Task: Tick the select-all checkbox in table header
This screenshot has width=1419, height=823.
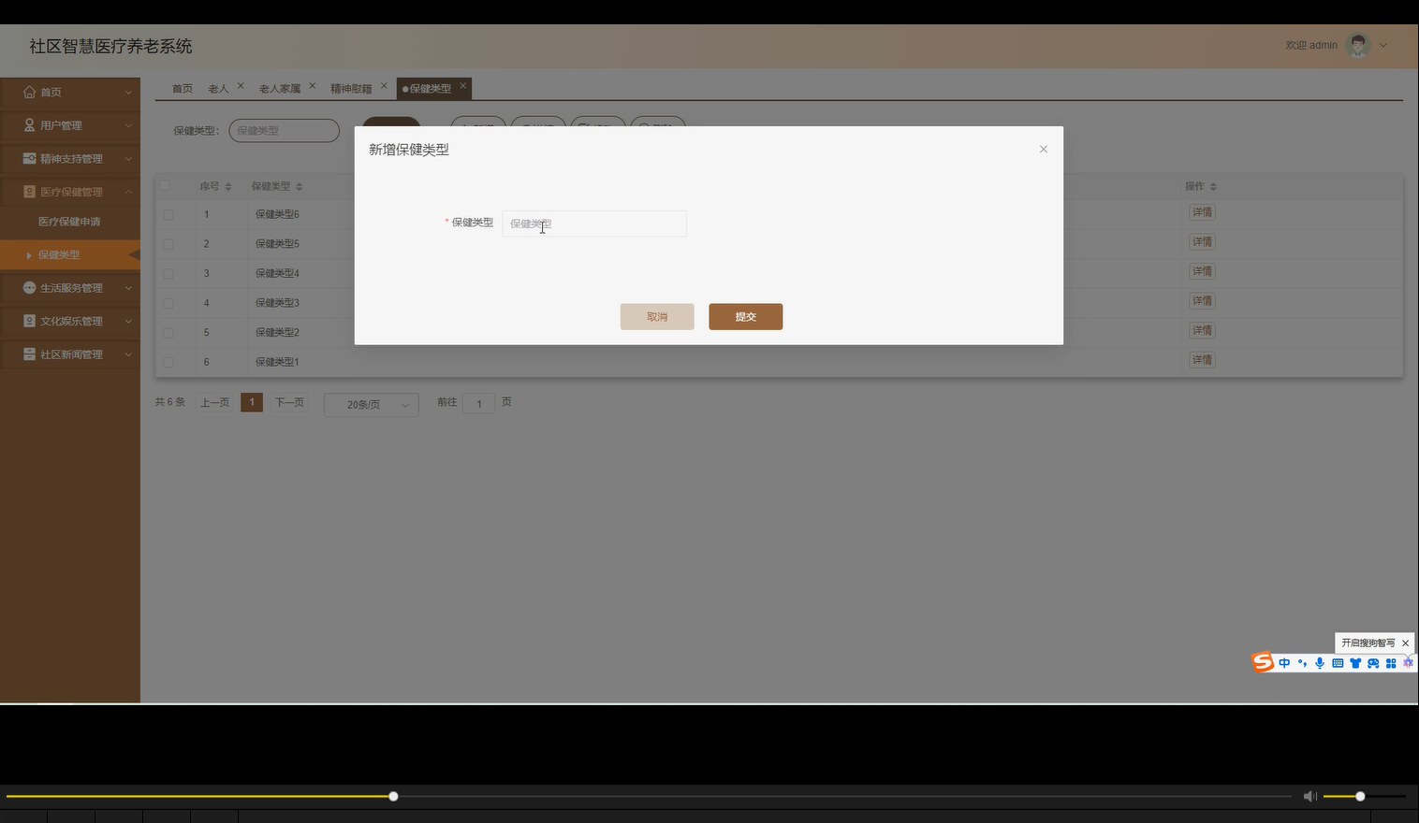Action: [166, 186]
